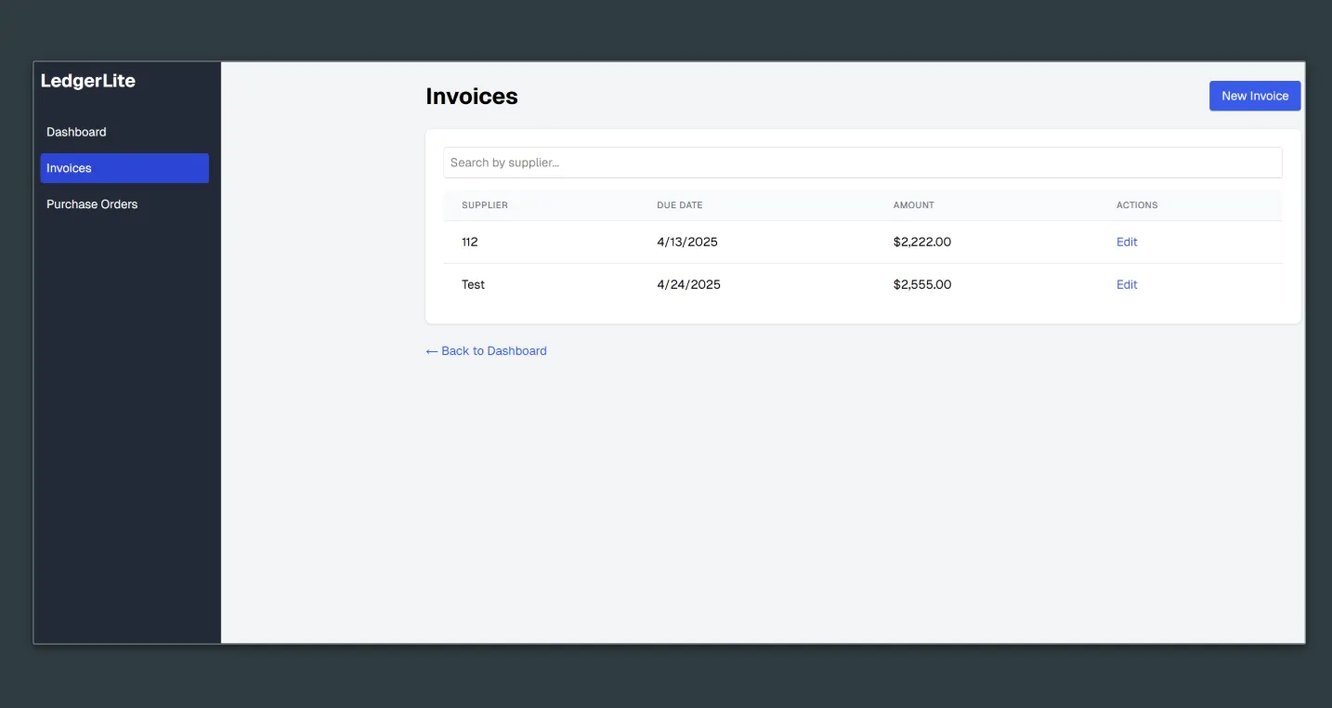Open Dashboard from the sidebar
This screenshot has width=1332, height=708.
point(76,132)
